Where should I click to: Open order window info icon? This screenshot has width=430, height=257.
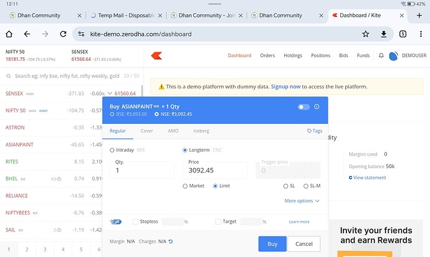(x=317, y=107)
